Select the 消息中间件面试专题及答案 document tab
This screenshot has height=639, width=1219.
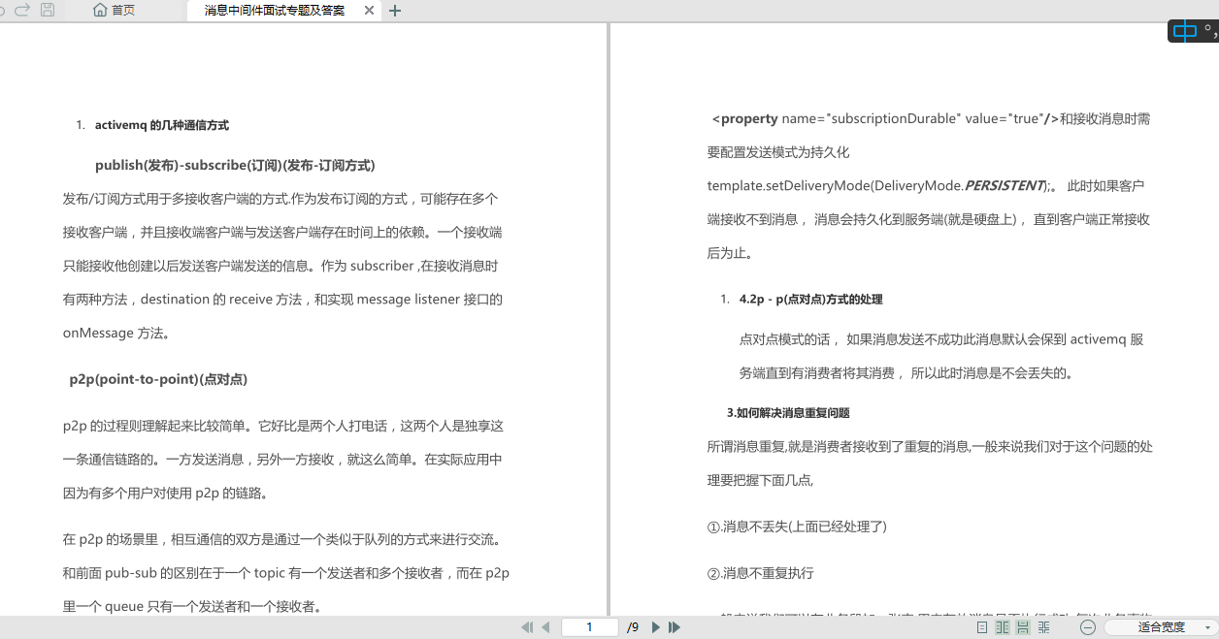(272, 11)
